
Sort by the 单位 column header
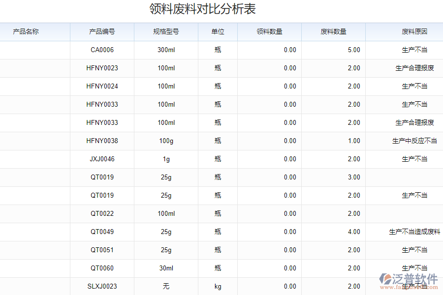[218, 31]
